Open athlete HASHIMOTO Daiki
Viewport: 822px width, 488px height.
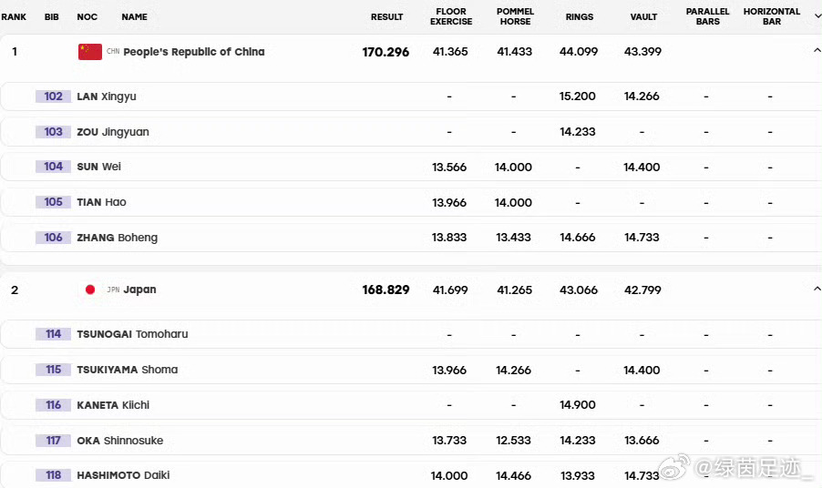pyautogui.click(x=123, y=475)
